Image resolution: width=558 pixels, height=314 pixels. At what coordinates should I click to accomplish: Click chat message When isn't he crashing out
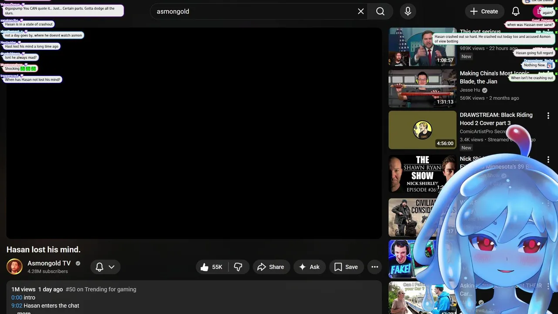click(532, 78)
